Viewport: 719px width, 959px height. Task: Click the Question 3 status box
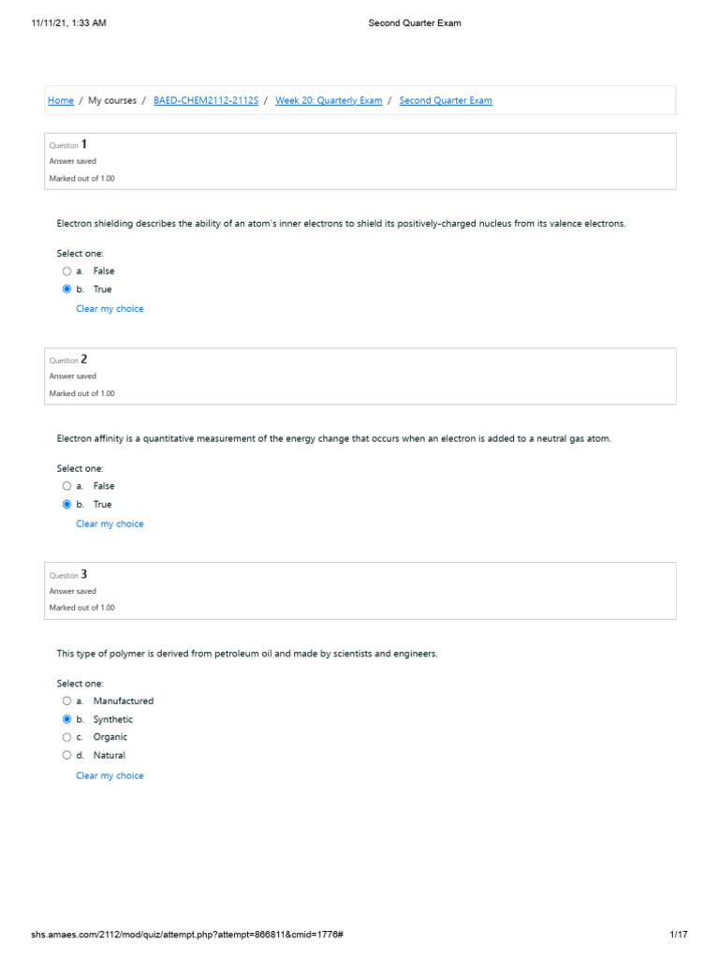[x=360, y=591]
